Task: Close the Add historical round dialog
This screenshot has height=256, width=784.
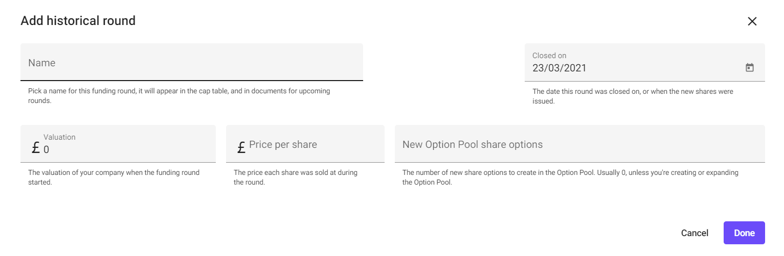Action: click(x=752, y=21)
